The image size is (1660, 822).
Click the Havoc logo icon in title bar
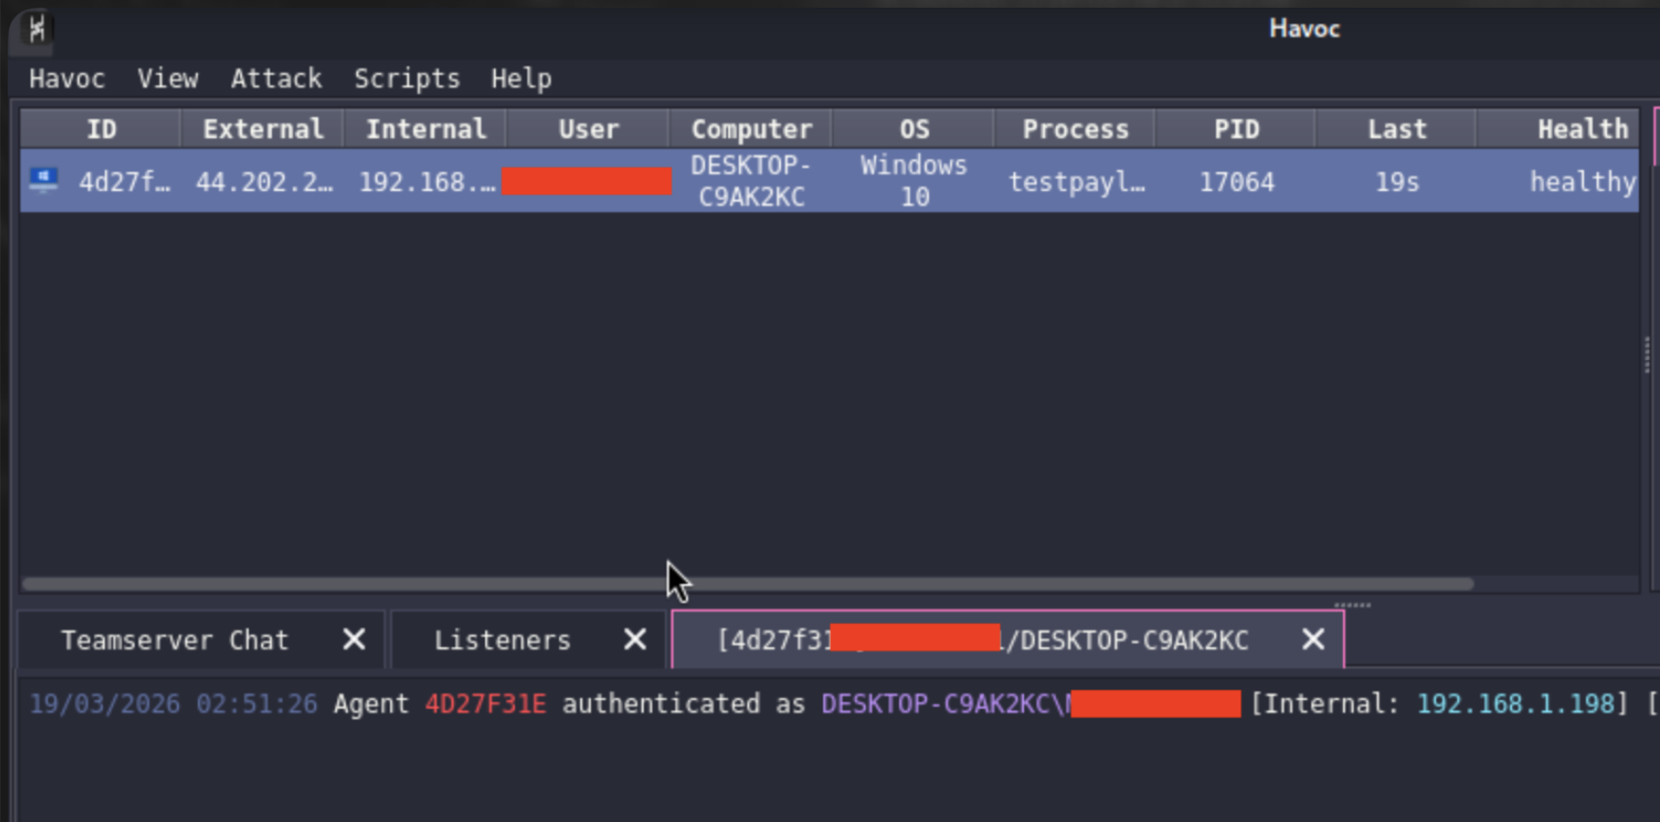(37, 28)
